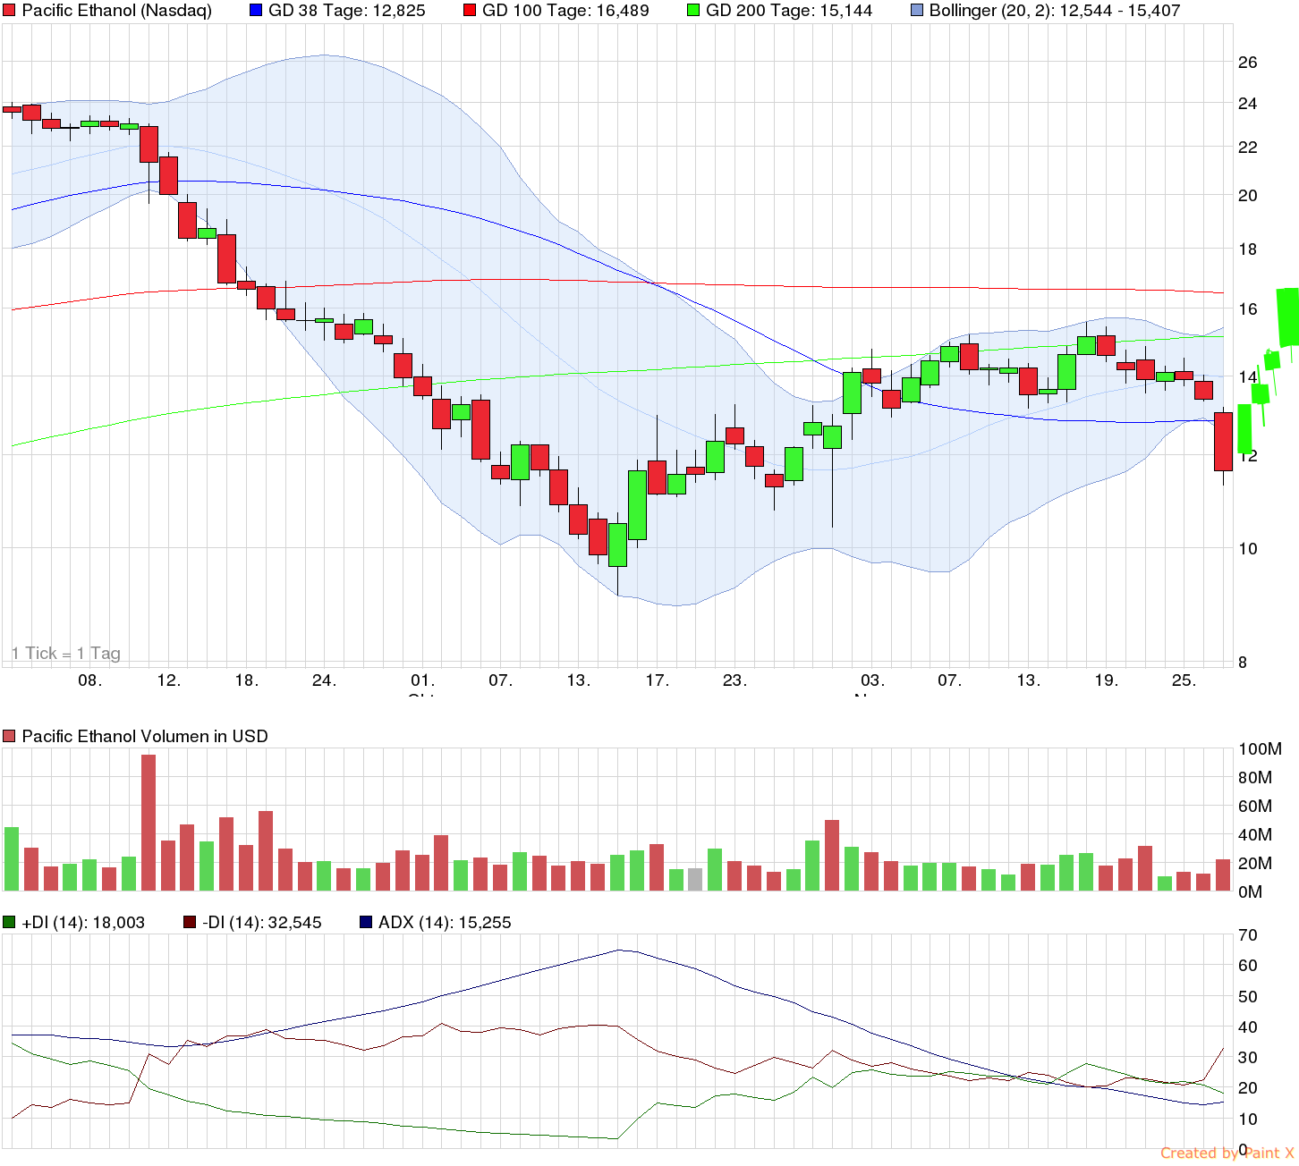
Task: Click the red GD 100 Tage legend icon
Action: (x=471, y=11)
